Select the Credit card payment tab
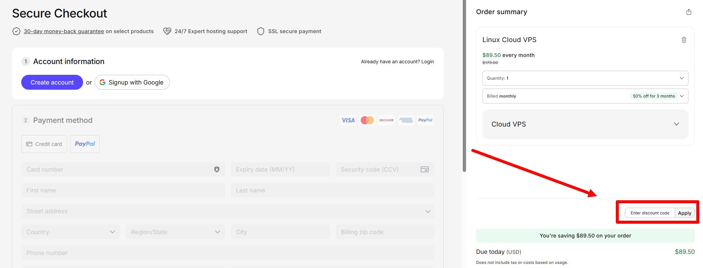Viewport: 703px width, 268px height. [x=44, y=144]
